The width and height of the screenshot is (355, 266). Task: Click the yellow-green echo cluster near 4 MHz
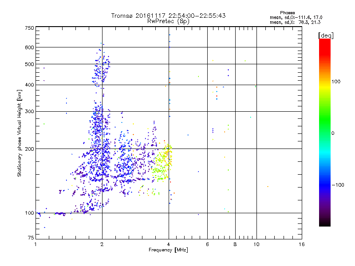162,163
